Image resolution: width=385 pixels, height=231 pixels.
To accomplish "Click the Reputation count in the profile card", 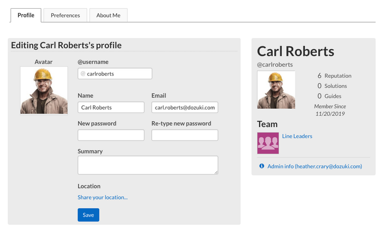I will tap(320, 76).
